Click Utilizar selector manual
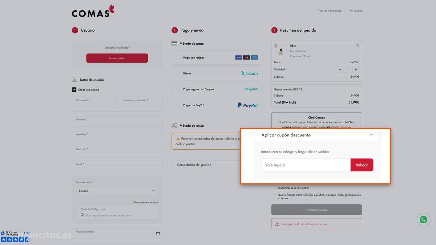Viewport: 436px width, 245px height. pos(145,202)
